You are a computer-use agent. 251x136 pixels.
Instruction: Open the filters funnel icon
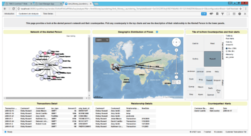point(222,14)
